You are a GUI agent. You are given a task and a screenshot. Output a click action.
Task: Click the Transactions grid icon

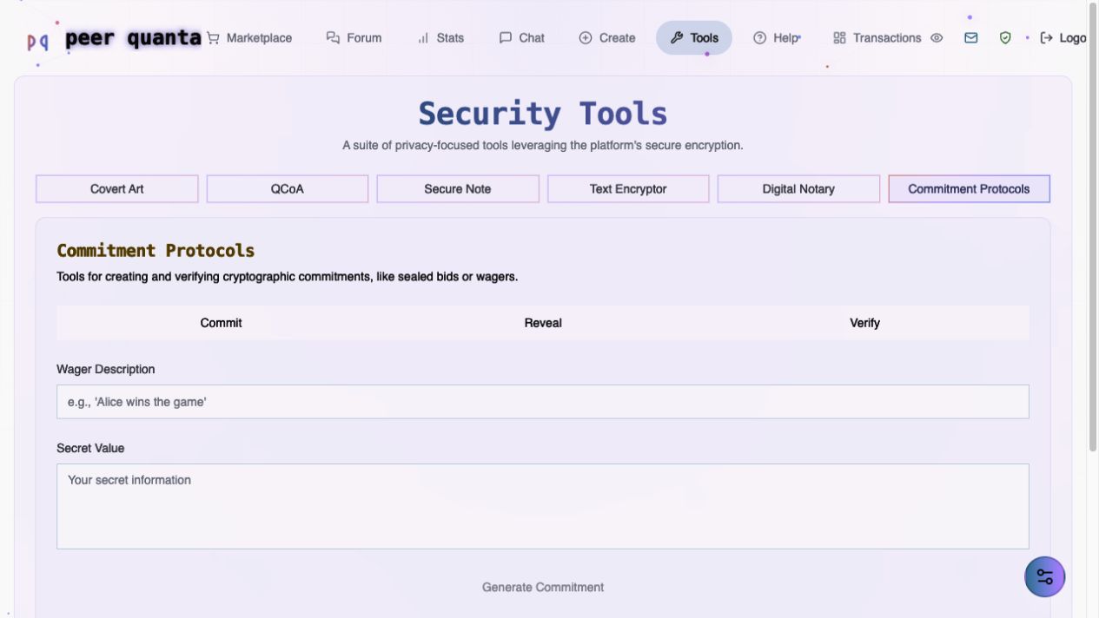point(839,38)
